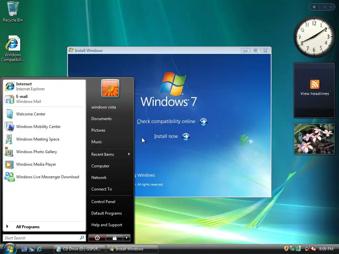Click the Install Windows title bar icon
339x254 pixels.
71,50
